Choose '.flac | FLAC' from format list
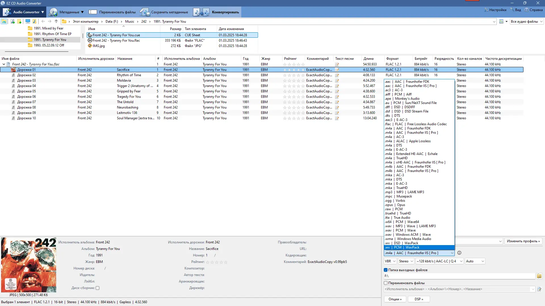Screen dimensions: 545x306 point(416,124)
